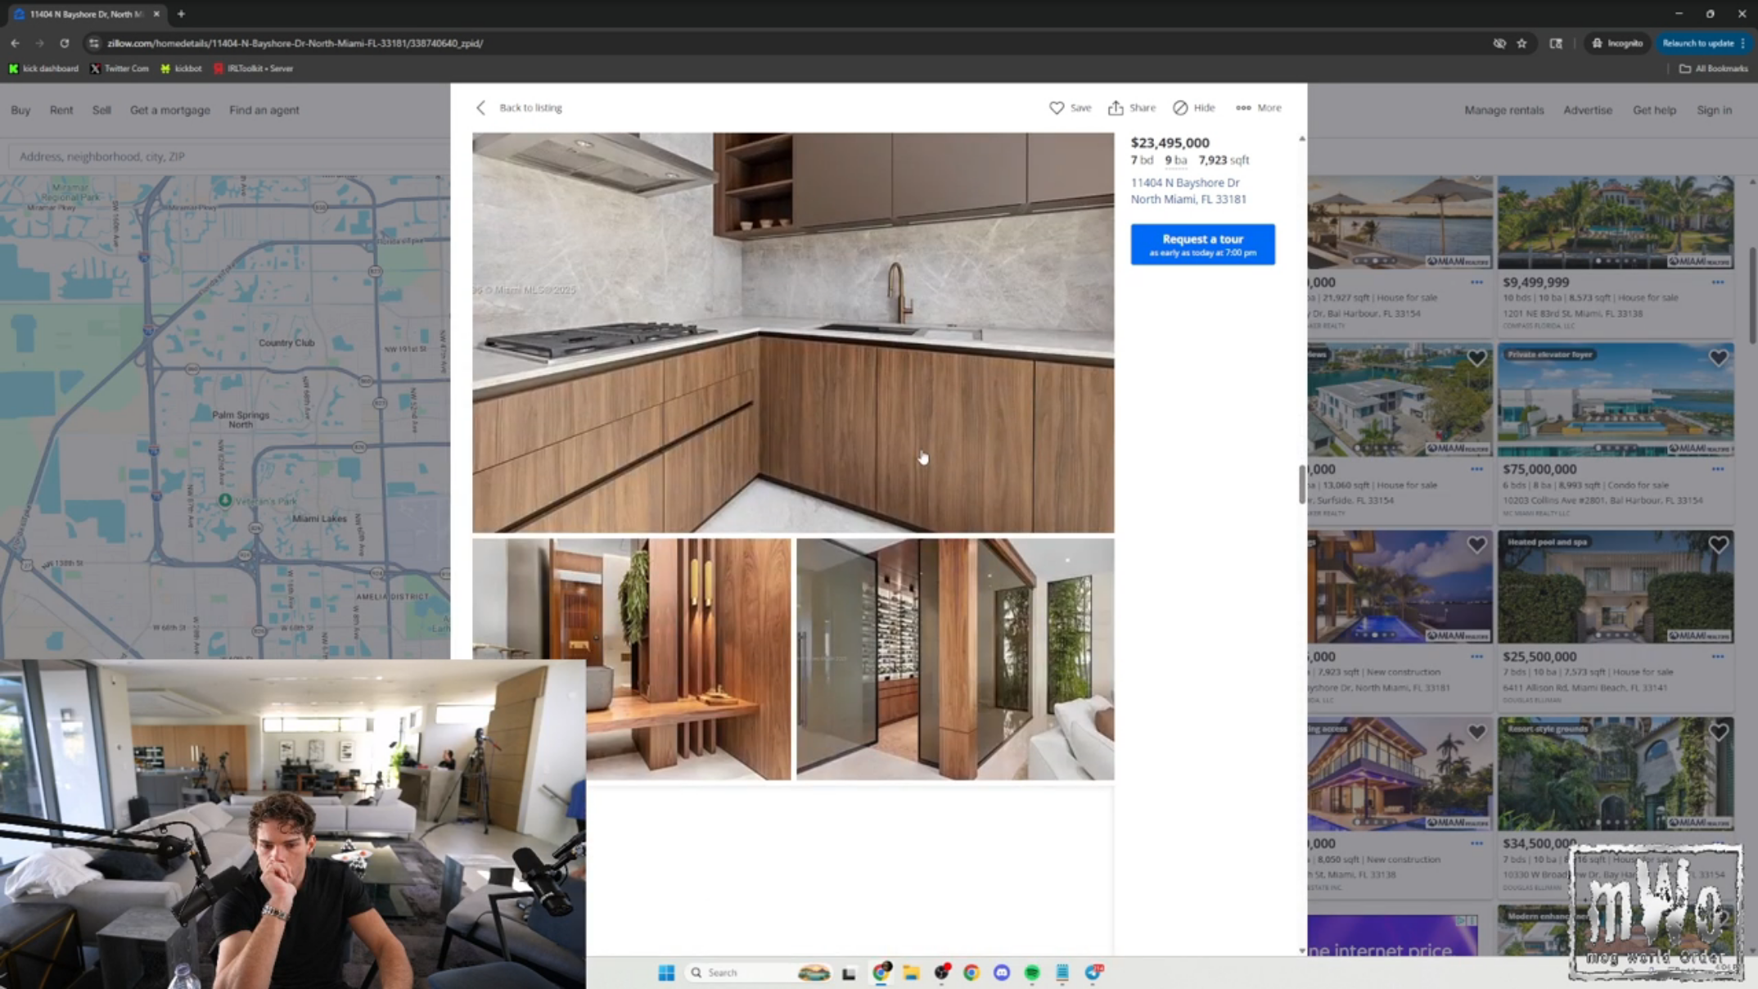Open Discord from the taskbar
The width and height of the screenshot is (1758, 989).
[1002, 972]
